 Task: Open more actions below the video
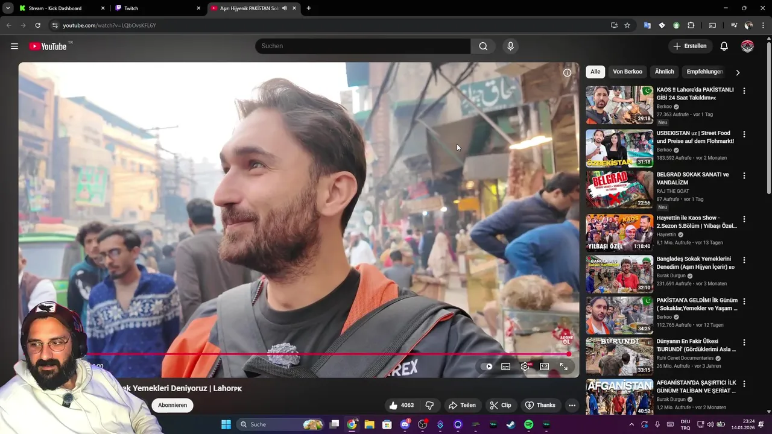(x=572, y=405)
